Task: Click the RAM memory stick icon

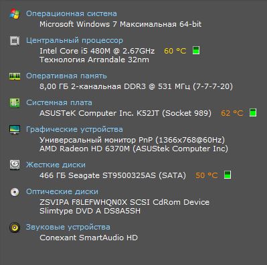Action: pos(15,76)
